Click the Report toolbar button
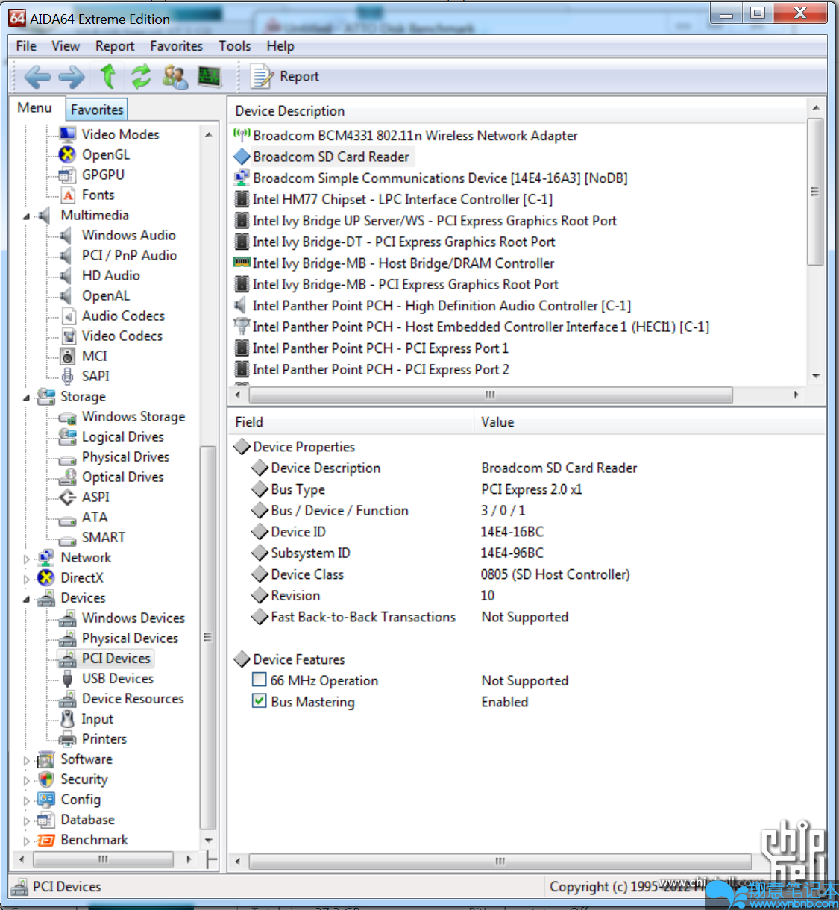This screenshot has height=910, width=839. click(285, 77)
